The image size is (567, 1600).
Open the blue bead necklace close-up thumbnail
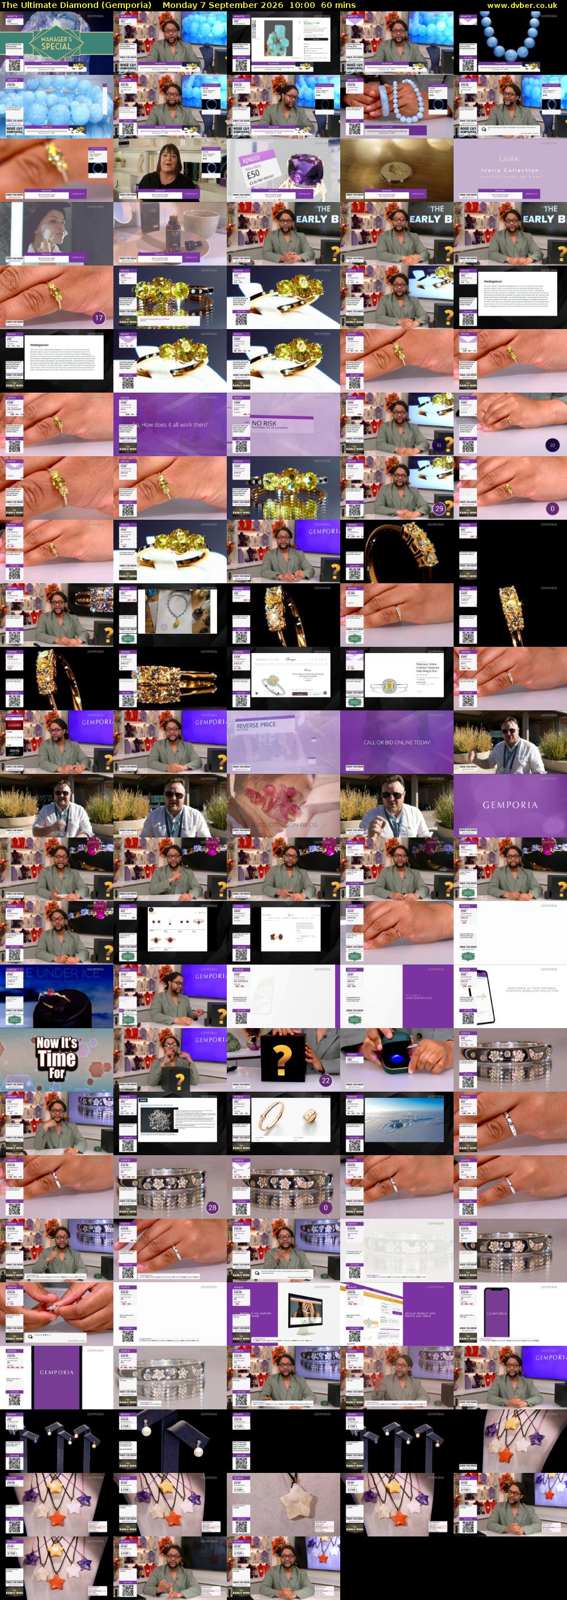pyautogui.click(x=510, y=43)
